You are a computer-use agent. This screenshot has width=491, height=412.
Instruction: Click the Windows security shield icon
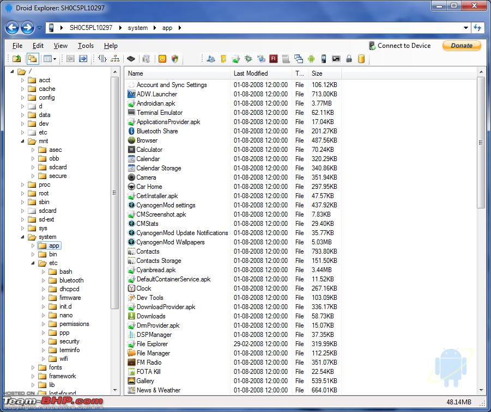175,58
